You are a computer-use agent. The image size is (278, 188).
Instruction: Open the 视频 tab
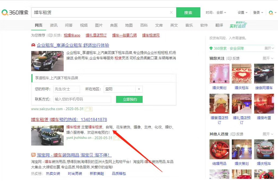(84, 25)
